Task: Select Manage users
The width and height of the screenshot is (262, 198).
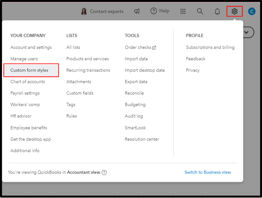Action: 24,59
